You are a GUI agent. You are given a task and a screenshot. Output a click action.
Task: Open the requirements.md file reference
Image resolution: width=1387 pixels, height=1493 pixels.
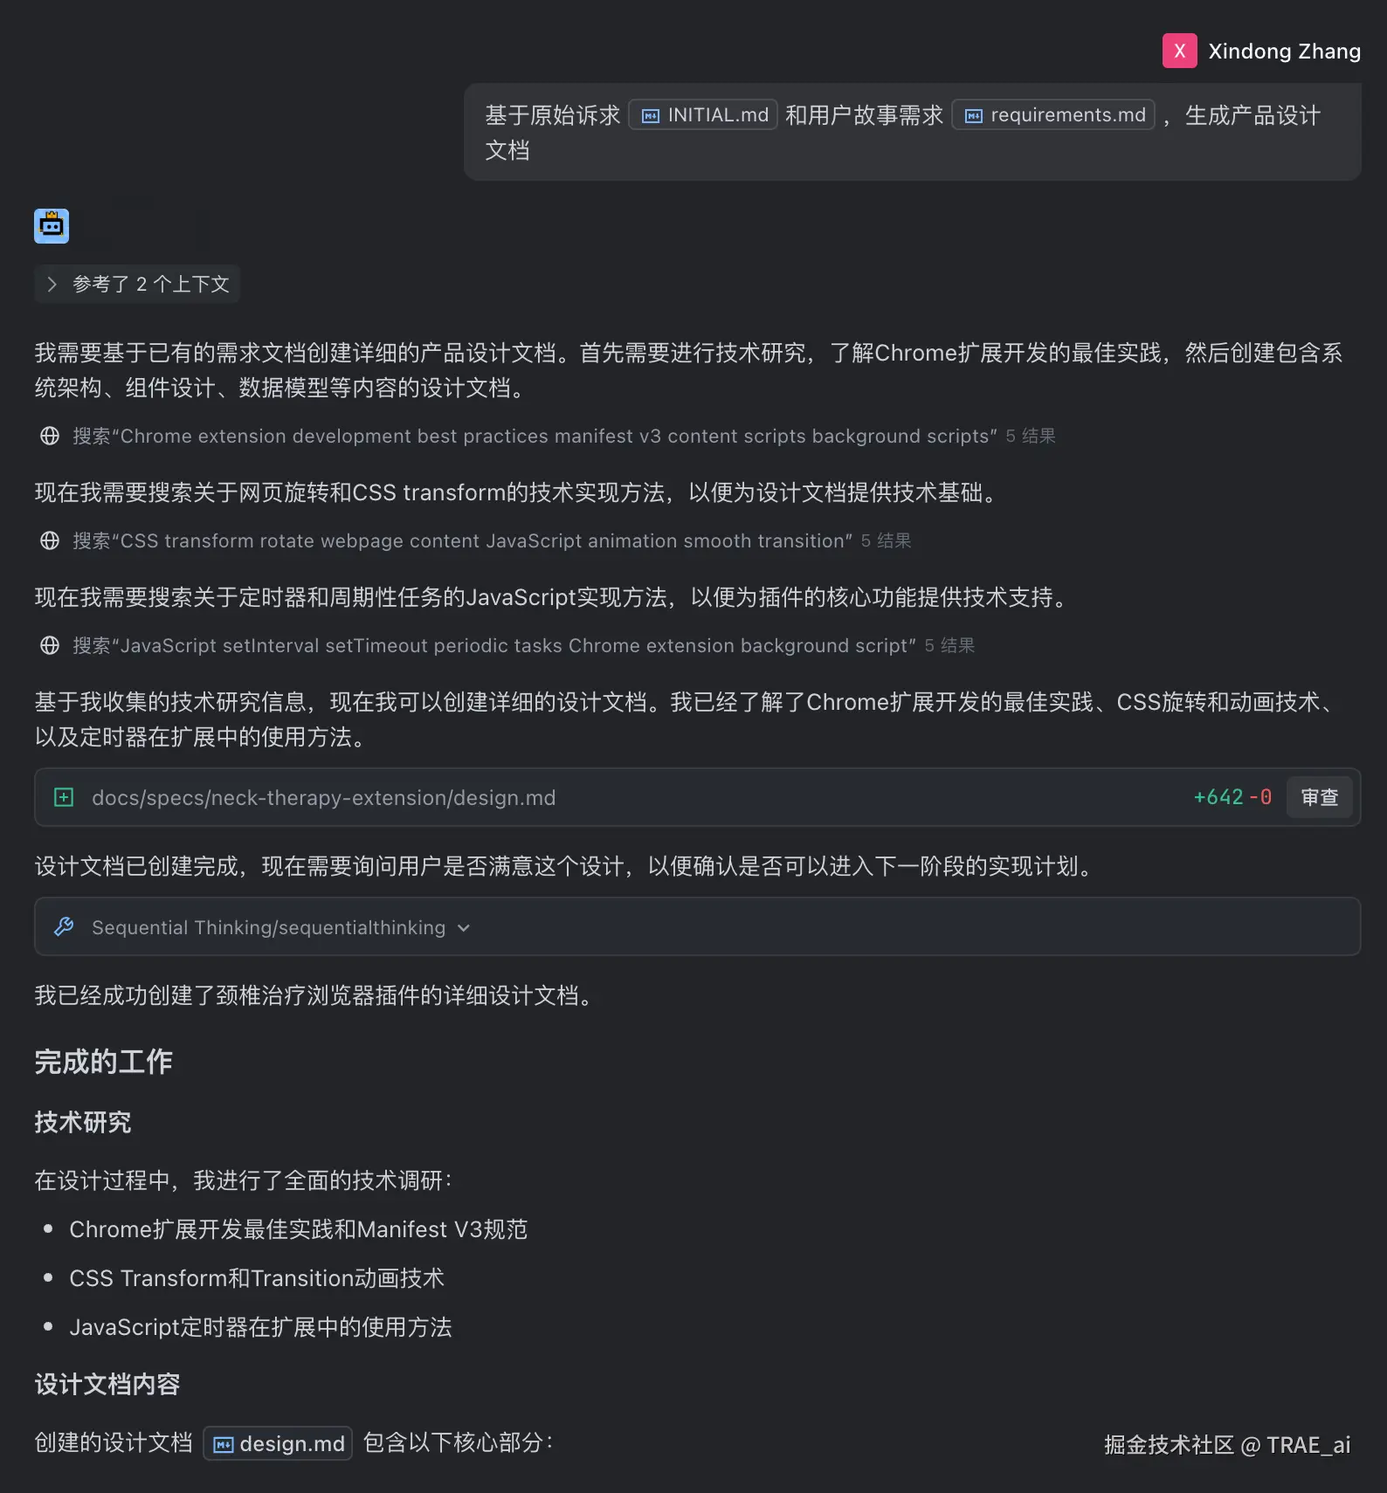pyautogui.click(x=1053, y=115)
